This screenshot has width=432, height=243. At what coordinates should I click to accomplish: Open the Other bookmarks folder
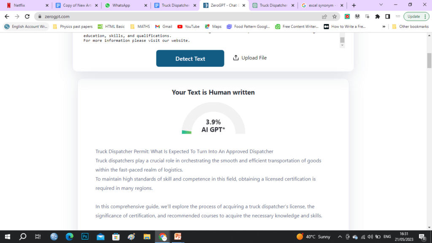pyautogui.click(x=410, y=27)
